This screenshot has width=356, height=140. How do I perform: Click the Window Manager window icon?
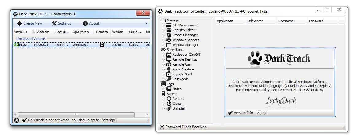(169, 45)
